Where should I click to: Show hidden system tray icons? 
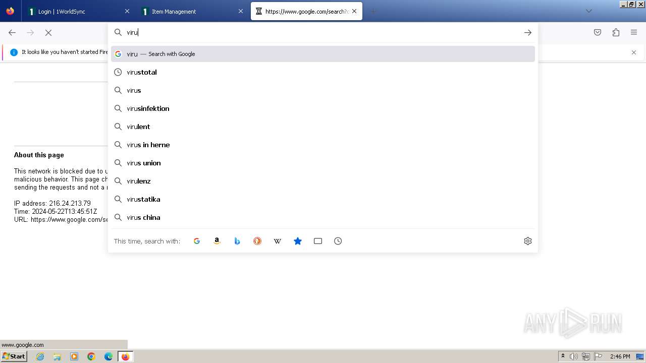[x=563, y=356]
